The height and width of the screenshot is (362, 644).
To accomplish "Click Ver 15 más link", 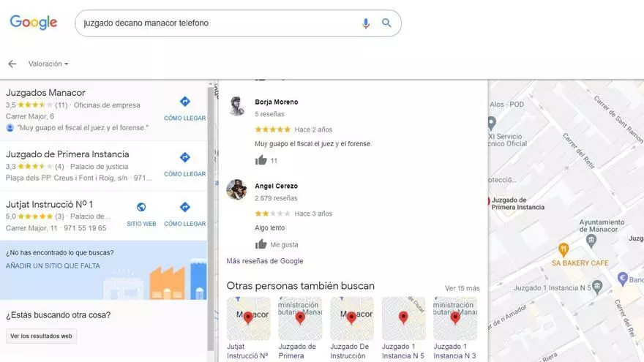I will (462, 288).
